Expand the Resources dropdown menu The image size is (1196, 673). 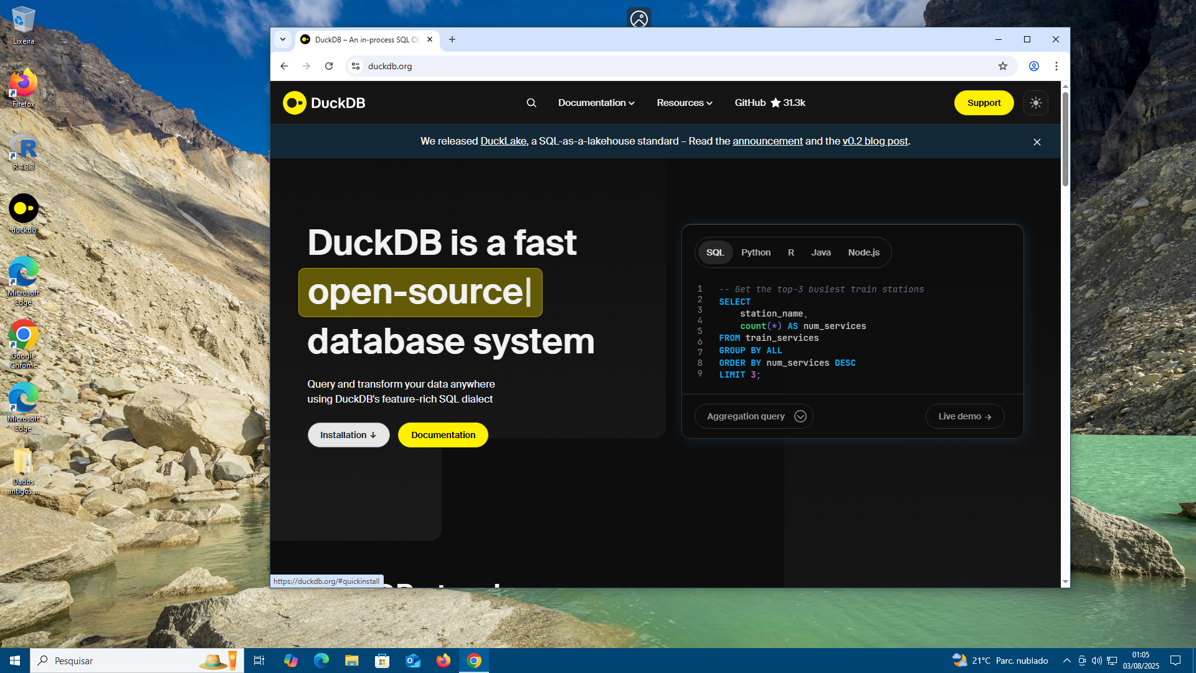[x=684, y=103]
